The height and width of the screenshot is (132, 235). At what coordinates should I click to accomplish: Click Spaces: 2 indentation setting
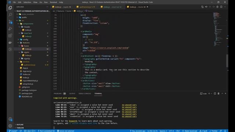click(163, 131)
